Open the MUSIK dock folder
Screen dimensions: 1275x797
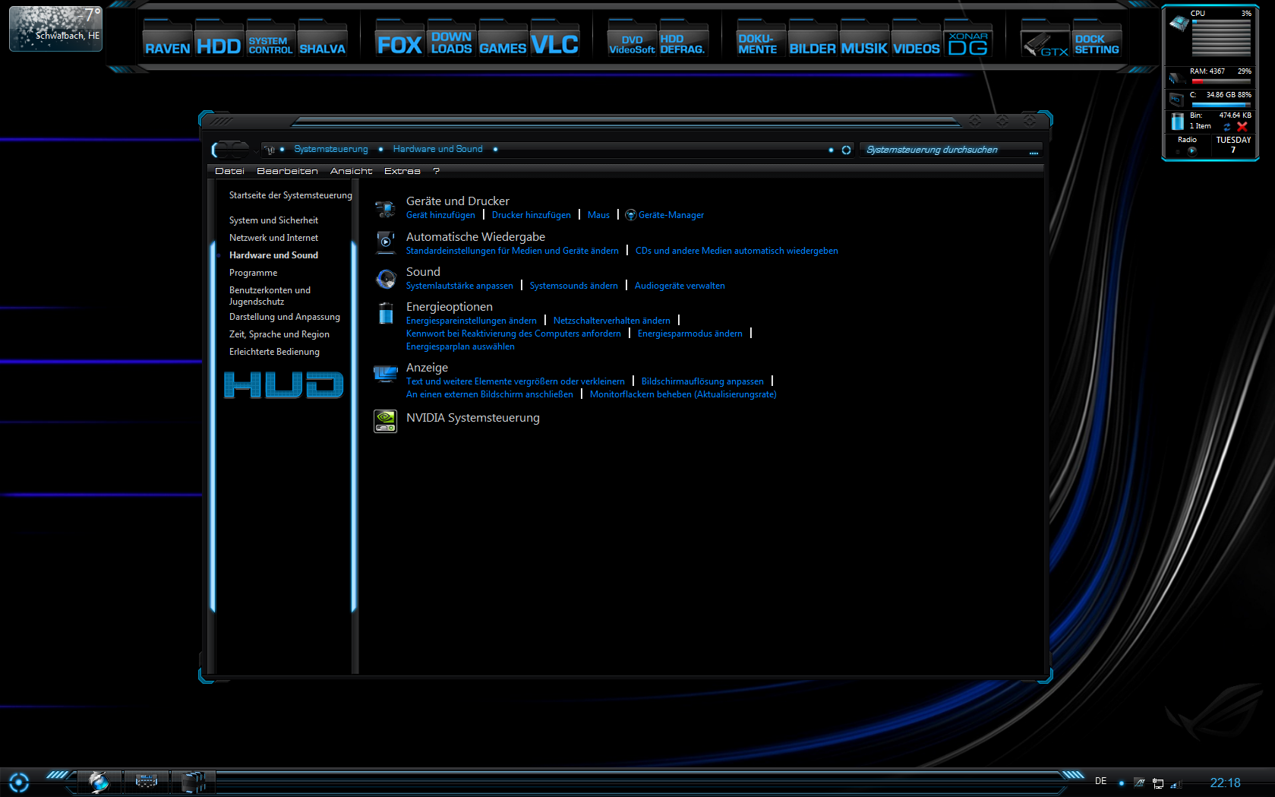864,40
